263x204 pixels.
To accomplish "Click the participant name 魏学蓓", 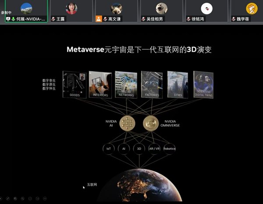I will coord(243,19).
